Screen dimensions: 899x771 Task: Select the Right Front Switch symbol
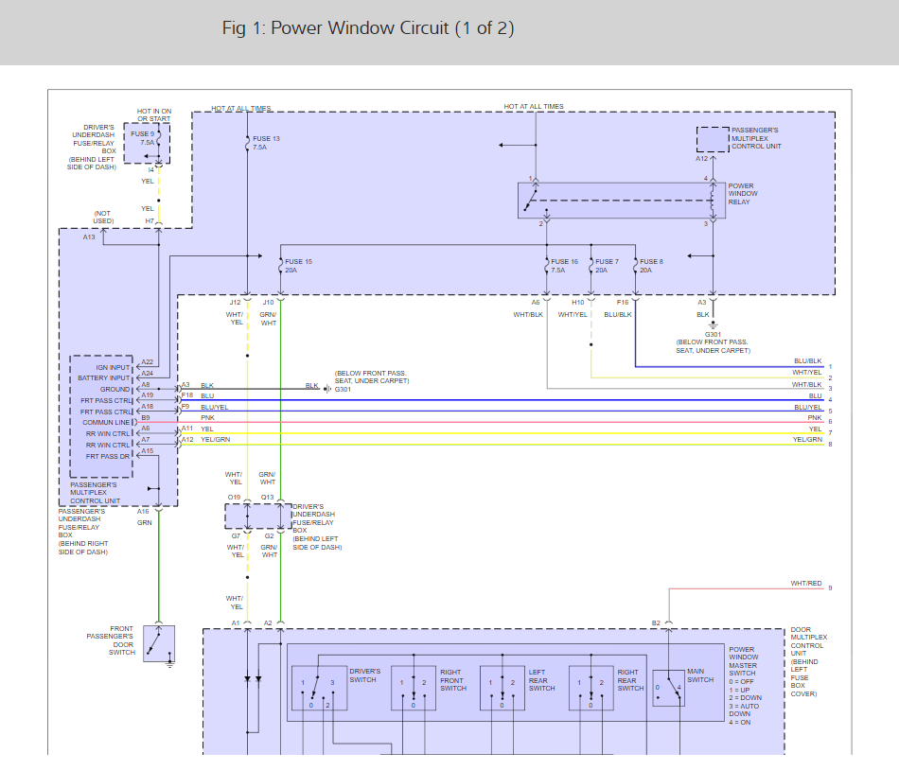click(x=413, y=688)
